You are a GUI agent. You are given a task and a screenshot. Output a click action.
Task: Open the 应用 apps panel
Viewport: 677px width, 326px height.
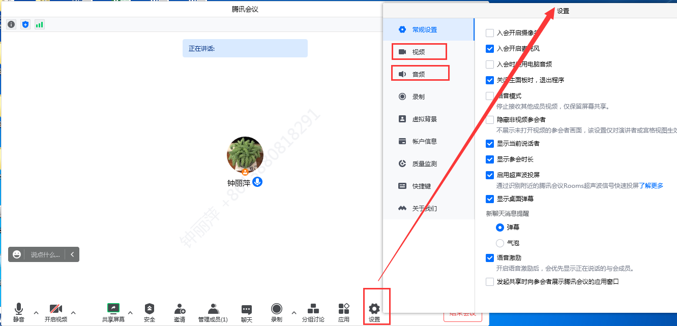[344, 313]
